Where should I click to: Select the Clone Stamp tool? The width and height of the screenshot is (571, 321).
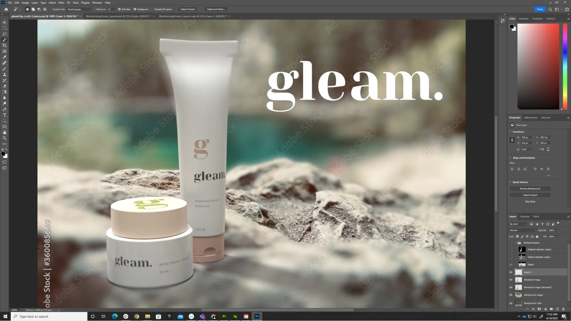[5, 74]
